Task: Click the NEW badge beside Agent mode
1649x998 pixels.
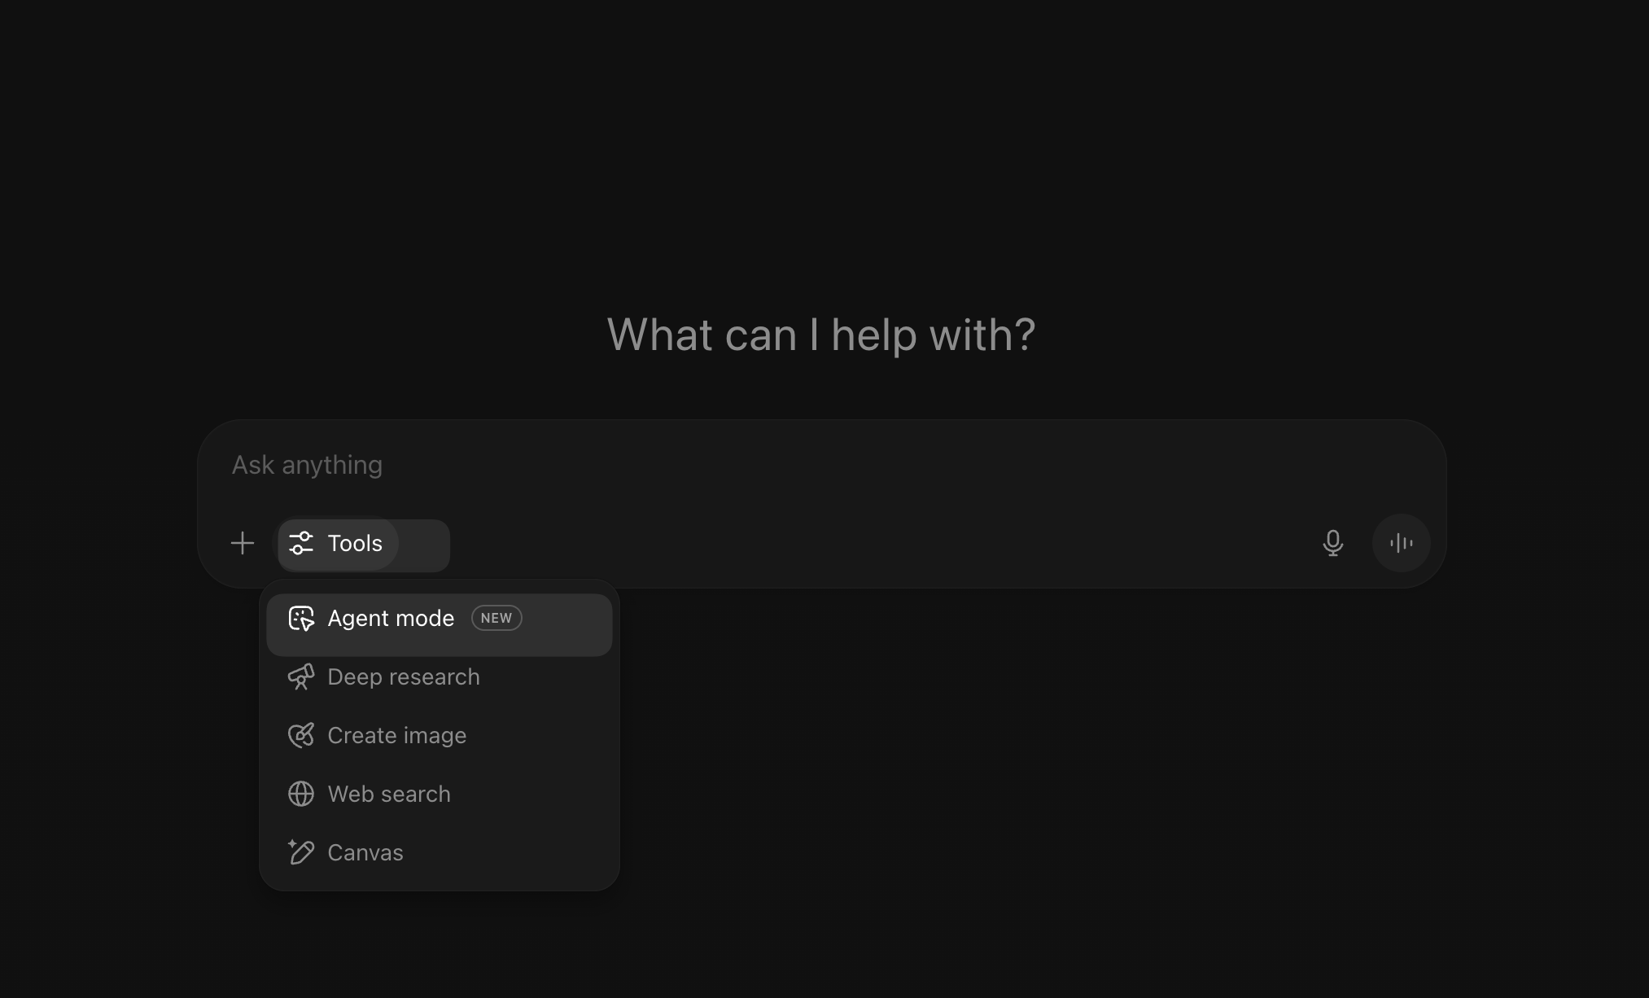Action: tap(496, 618)
